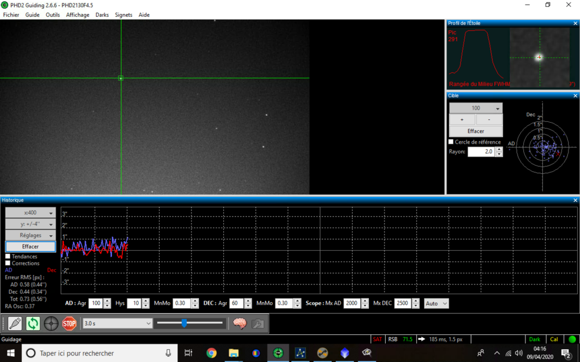Screen dimensions: 580x362
Task: Increase AD Agr value with stepper
Action: [x=107, y=301]
